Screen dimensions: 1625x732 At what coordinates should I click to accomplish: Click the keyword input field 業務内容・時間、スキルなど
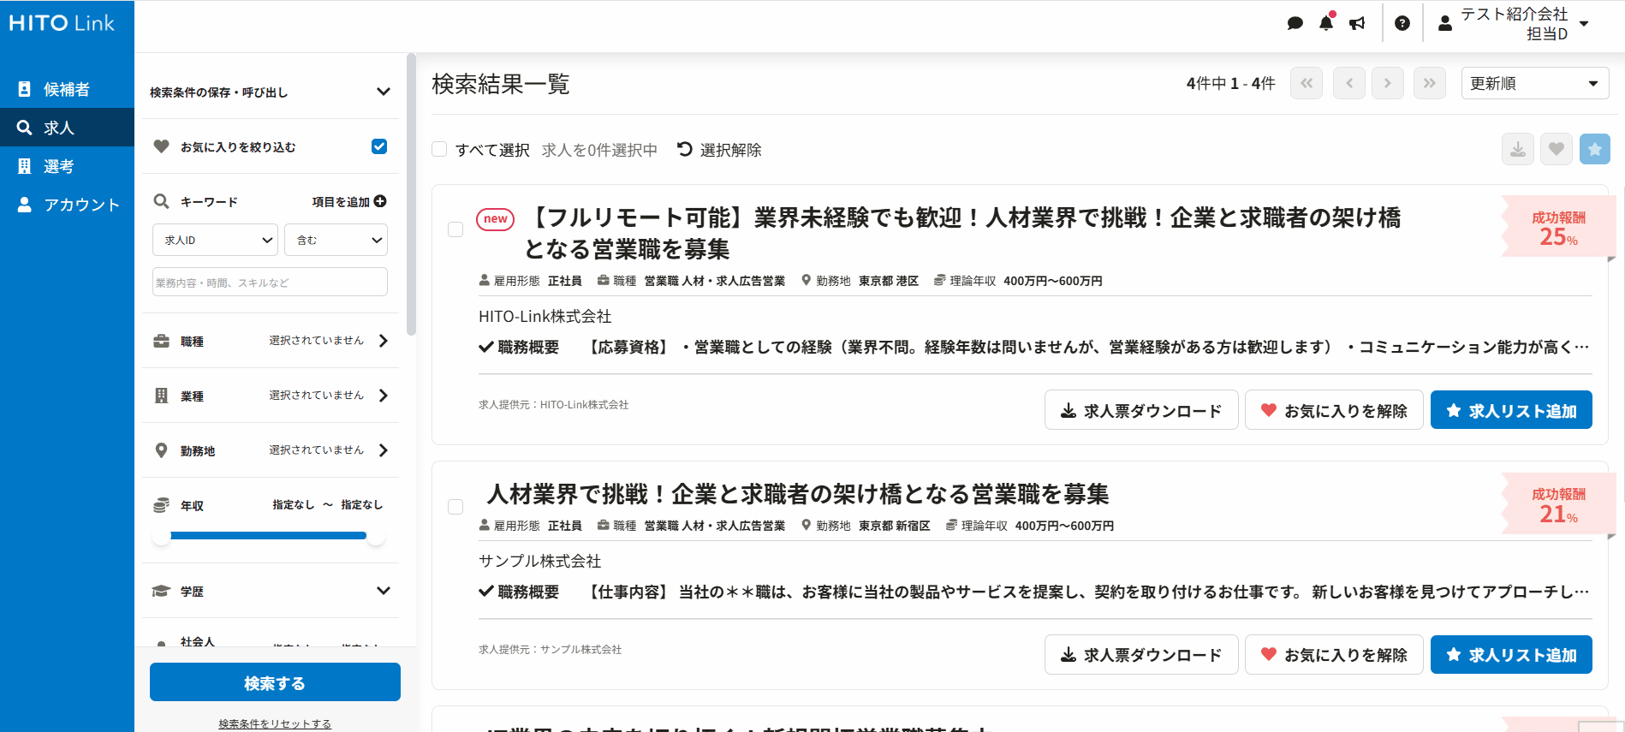[x=270, y=282]
